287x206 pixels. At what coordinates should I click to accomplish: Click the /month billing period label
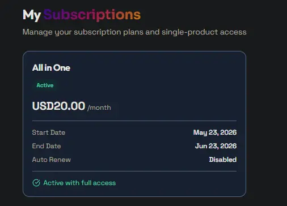tap(99, 108)
